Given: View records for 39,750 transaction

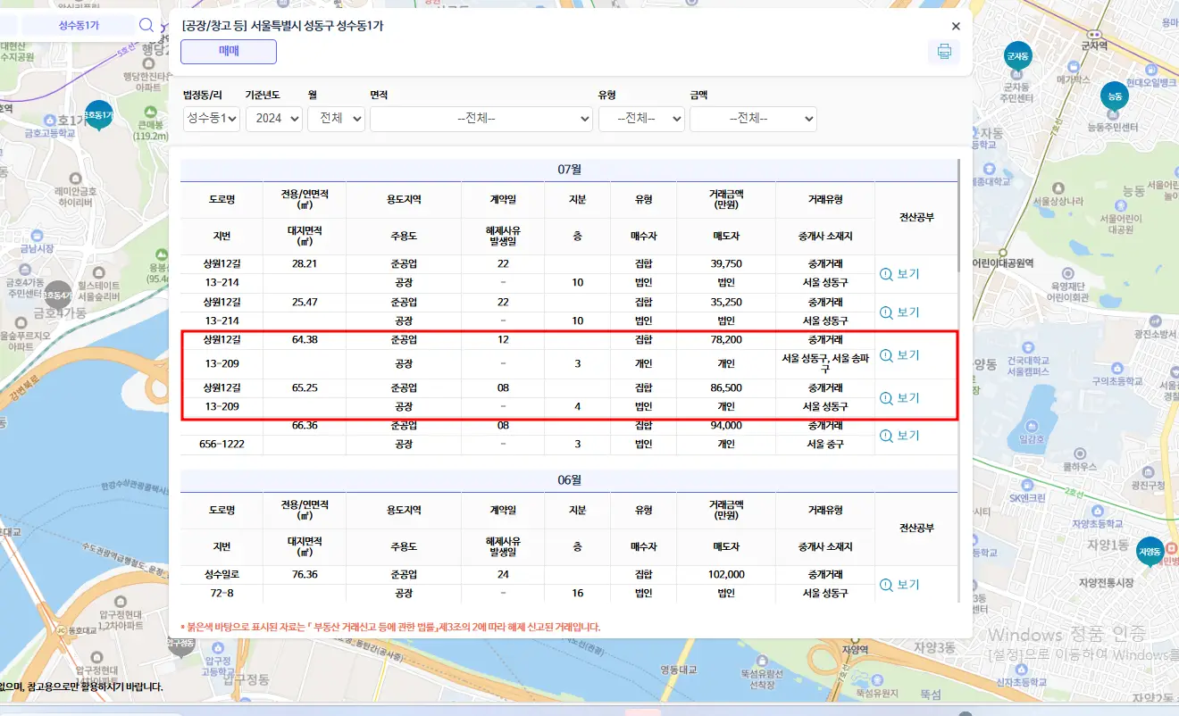Looking at the screenshot, I should pos(899,274).
